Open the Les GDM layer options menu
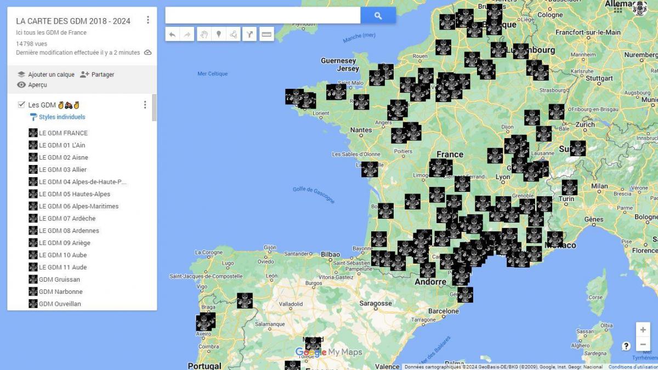Image resolution: width=658 pixels, height=370 pixels. (144, 104)
